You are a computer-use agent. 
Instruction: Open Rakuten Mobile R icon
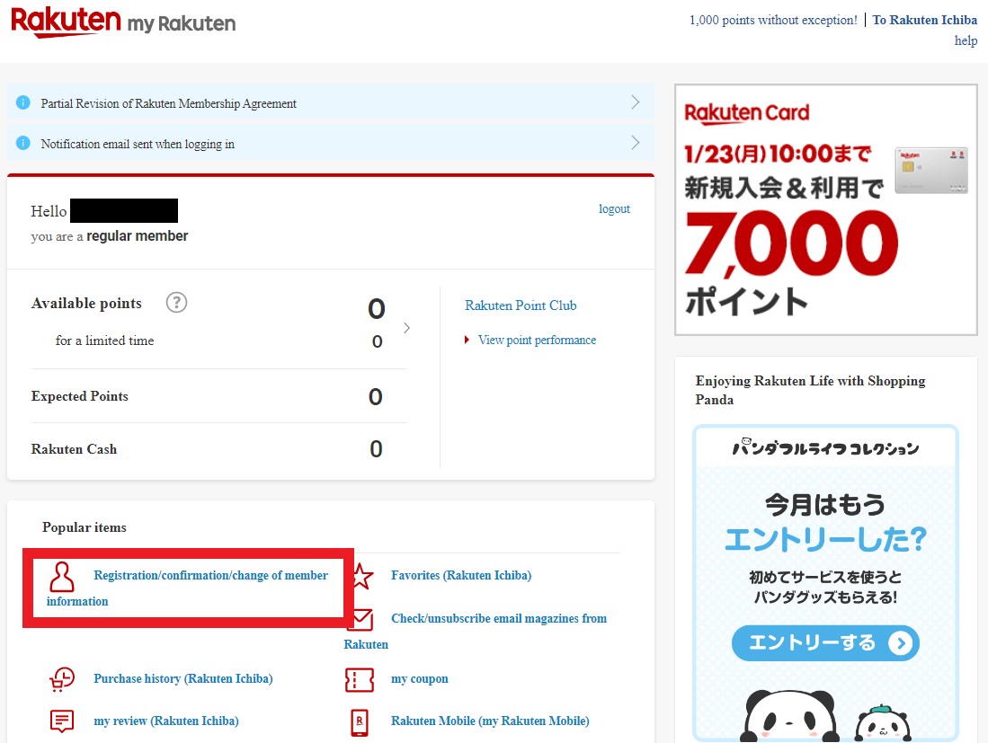(358, 721)
